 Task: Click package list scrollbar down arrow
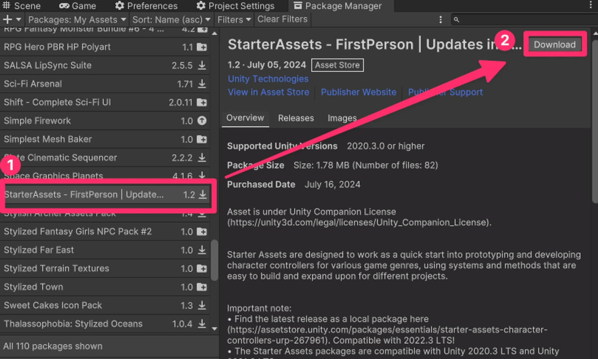pyautogui.click(x=215, y=329)
